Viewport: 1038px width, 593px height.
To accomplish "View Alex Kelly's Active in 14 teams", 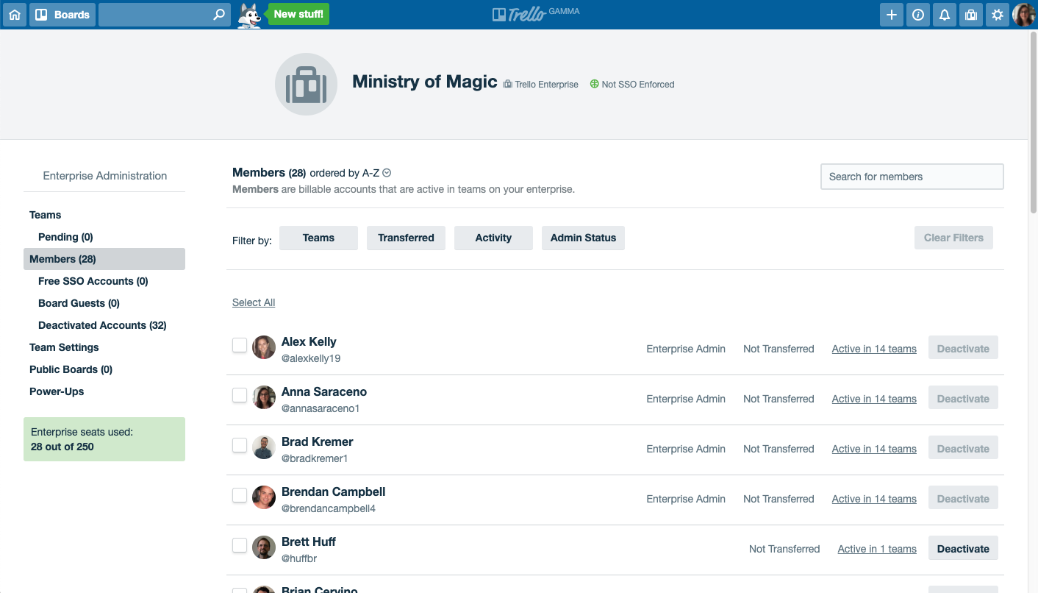I will click(x=874, y=349).
